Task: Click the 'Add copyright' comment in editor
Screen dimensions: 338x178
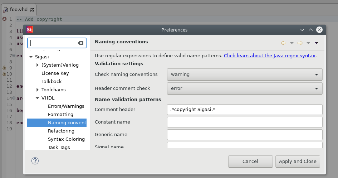Action: point(39,19)
